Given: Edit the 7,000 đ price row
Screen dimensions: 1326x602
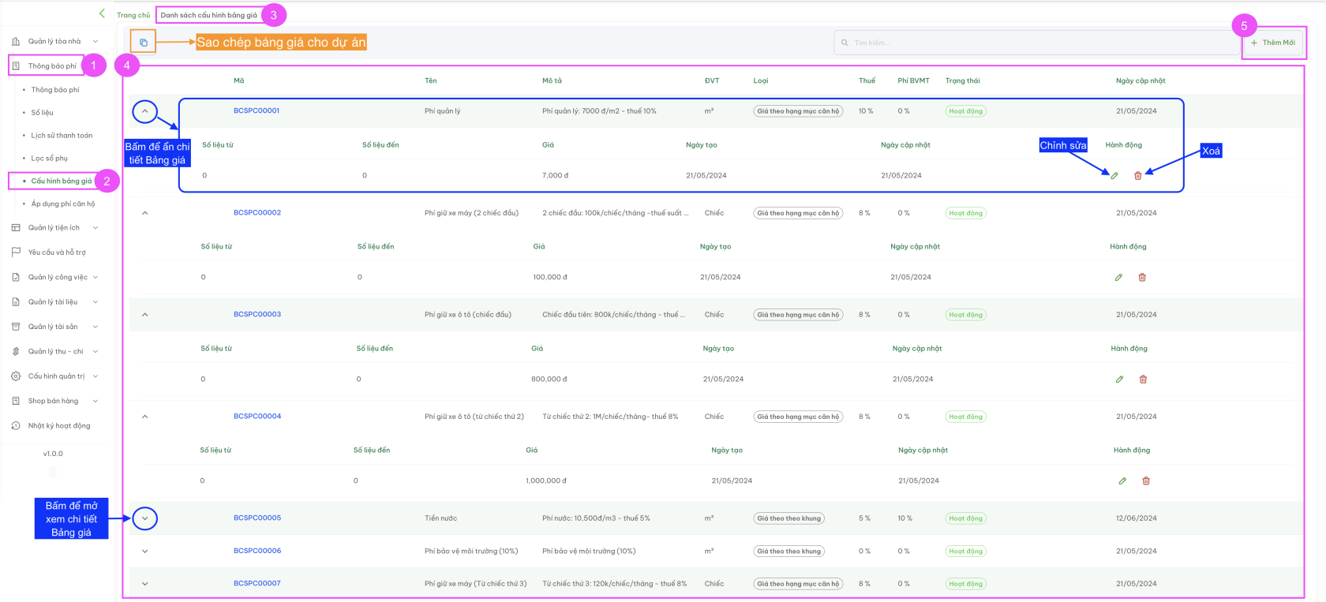Looking at the screenshot, I should tap(1114, 176).
